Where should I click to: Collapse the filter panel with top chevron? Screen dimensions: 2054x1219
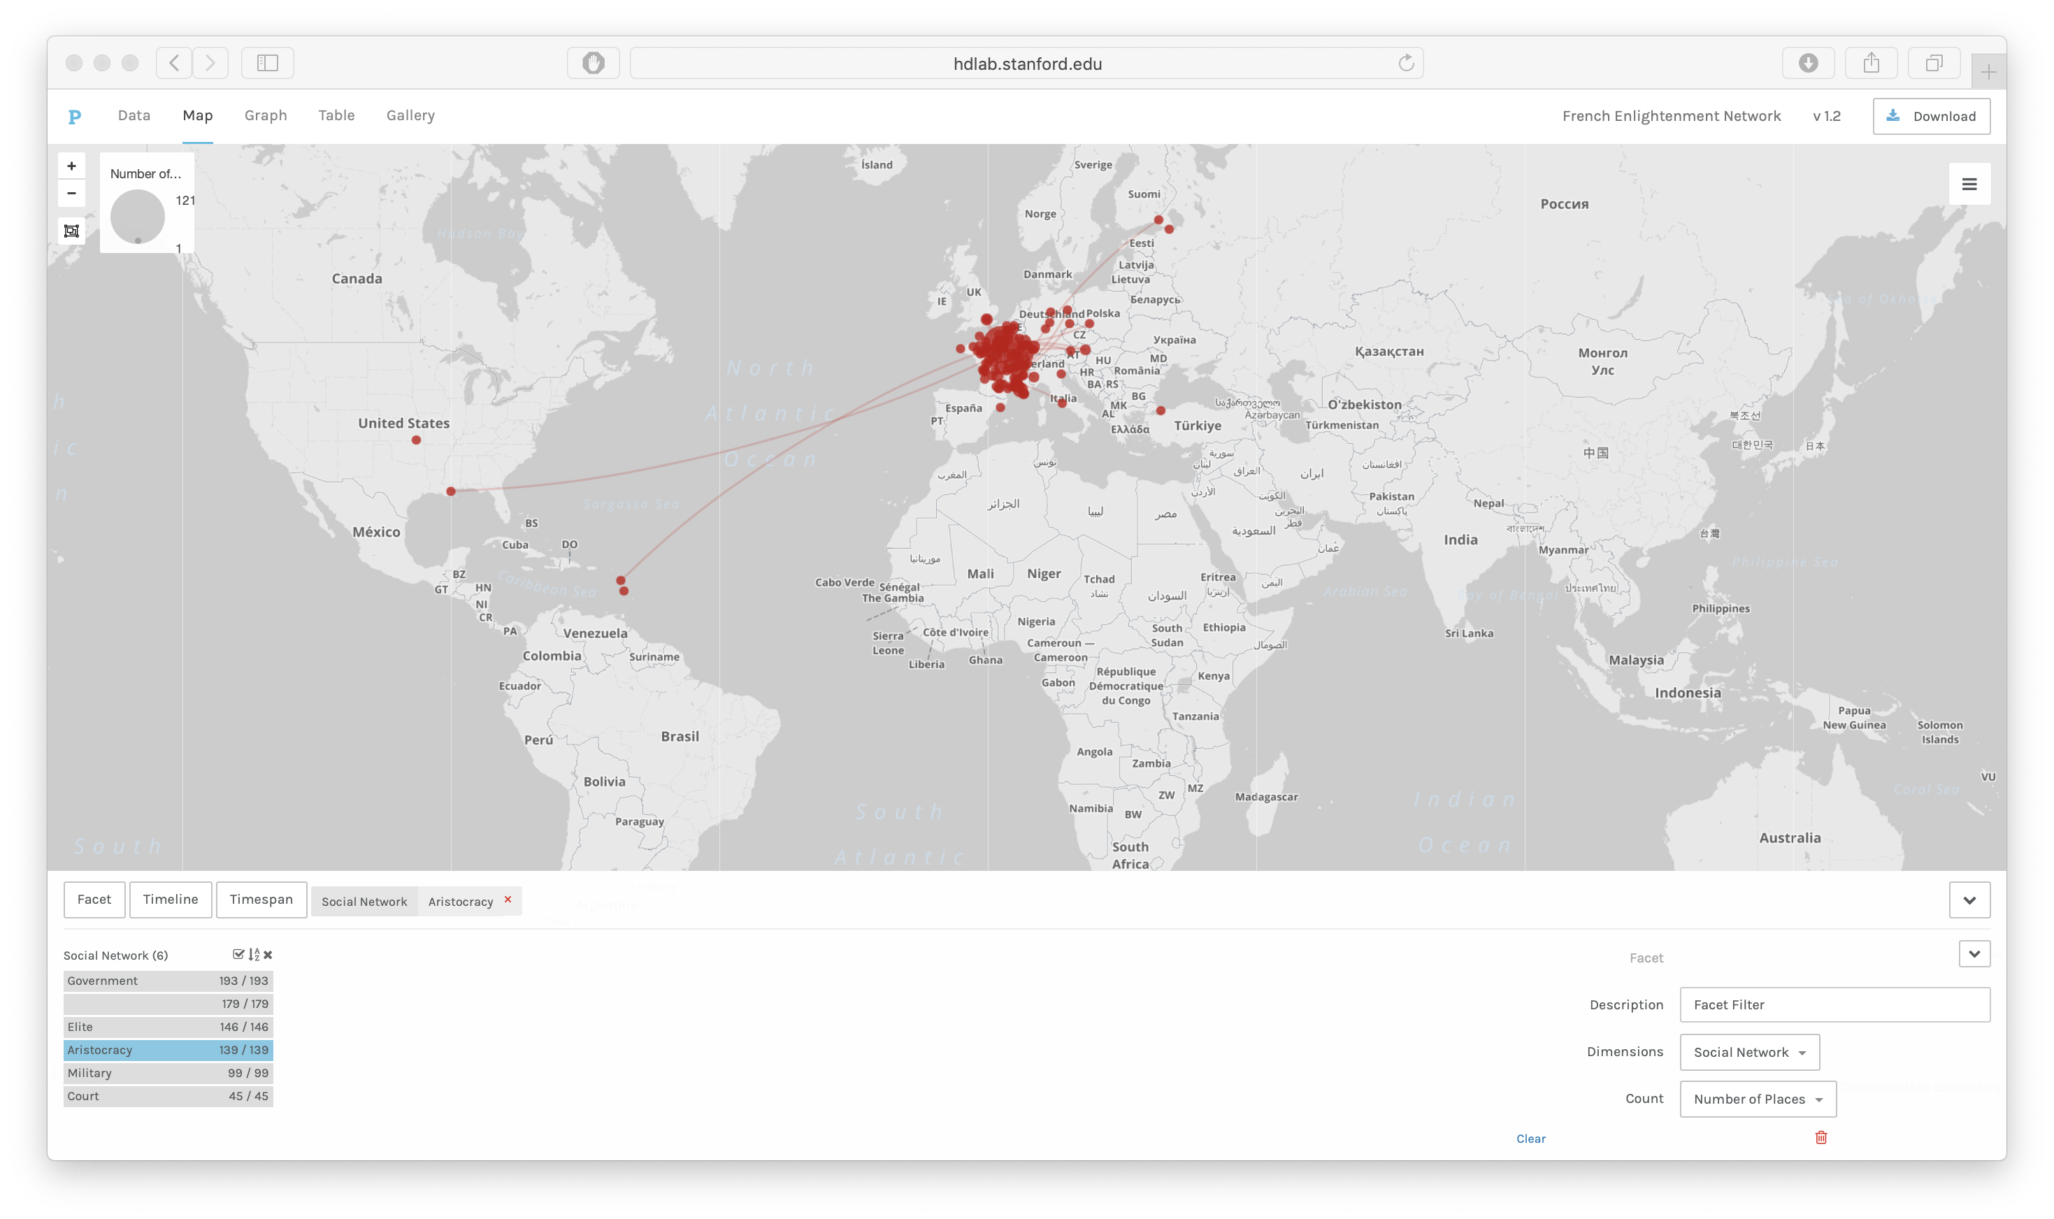coord(1969,900)
